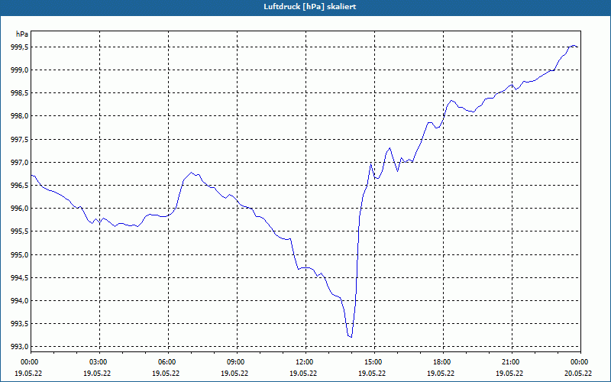Click the "Luftdruck [hPa] skaliert" chart title
Screen dimensions: 611x382
310,7
